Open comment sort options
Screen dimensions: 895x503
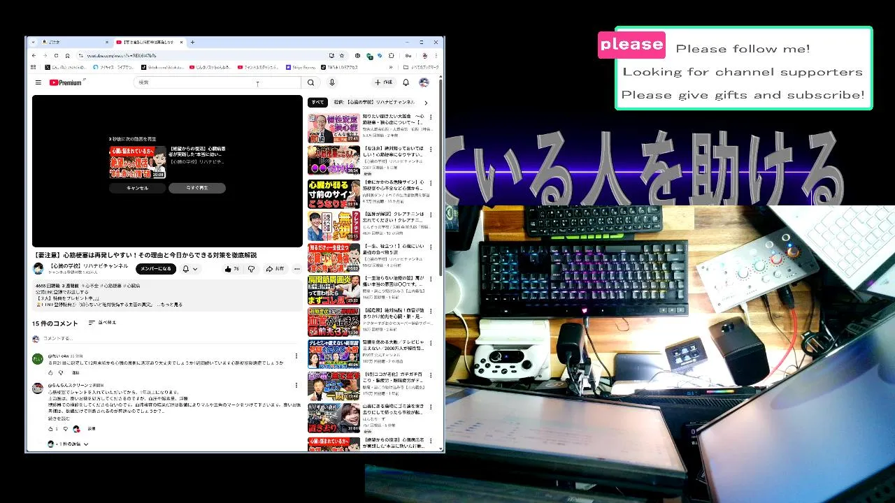pos(103,323)
